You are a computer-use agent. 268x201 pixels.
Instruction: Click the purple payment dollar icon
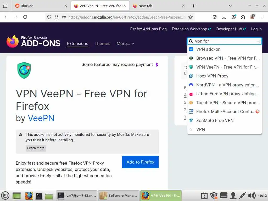coord(157,65)
